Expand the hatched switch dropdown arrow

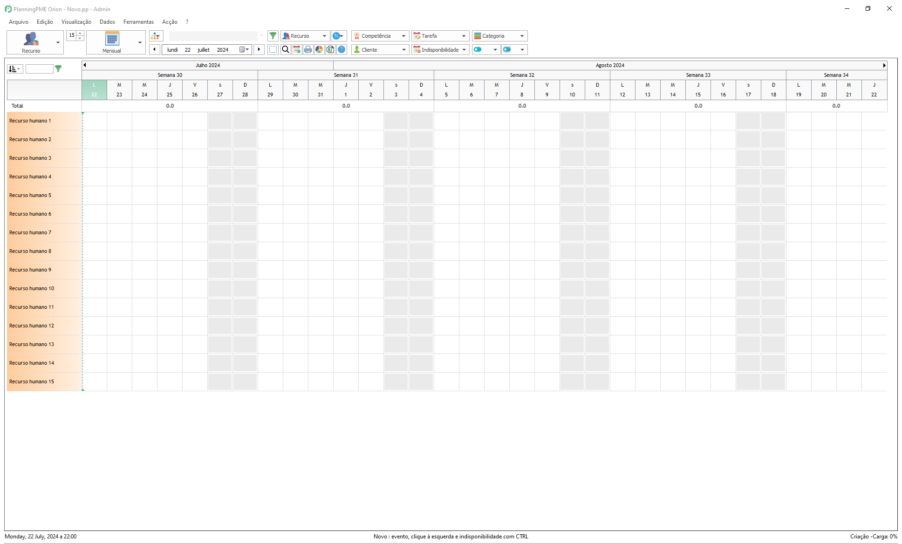pyautogui.click(x=522, y=49)
